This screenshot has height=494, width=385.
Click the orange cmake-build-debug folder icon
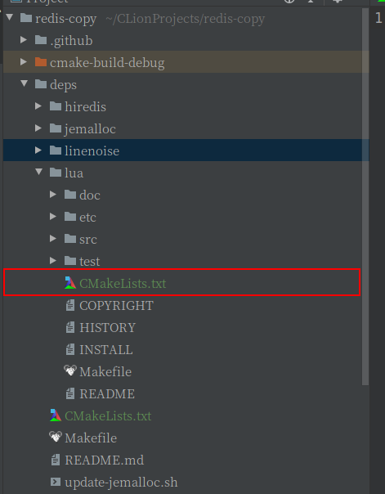(41, 62)
